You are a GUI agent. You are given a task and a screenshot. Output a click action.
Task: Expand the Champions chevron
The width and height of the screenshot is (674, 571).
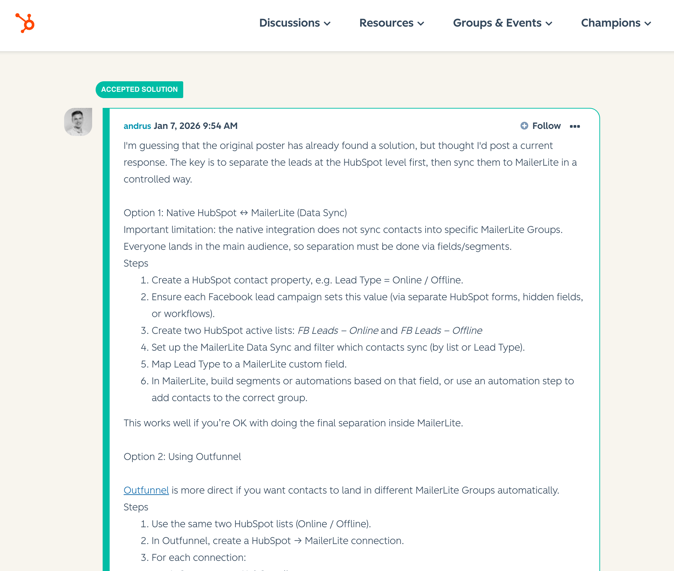click(x=648, y=24)
